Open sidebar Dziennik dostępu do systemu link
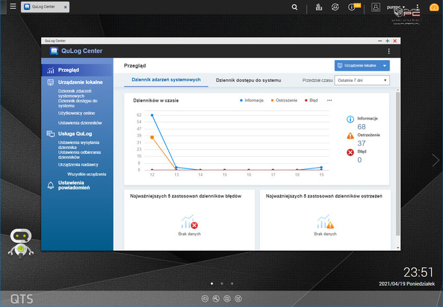This screenshot has width=443, height=307. 78,103
